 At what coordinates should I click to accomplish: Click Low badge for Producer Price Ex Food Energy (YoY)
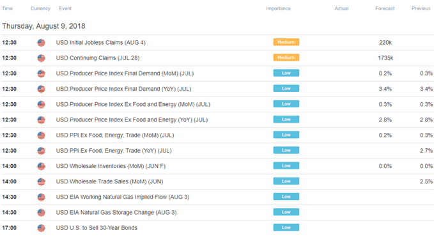tap(286, 119)
